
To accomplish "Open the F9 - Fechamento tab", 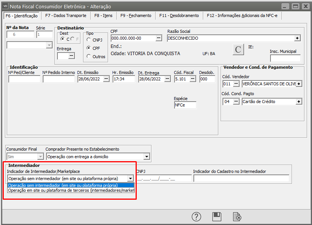I will point(136,15).
